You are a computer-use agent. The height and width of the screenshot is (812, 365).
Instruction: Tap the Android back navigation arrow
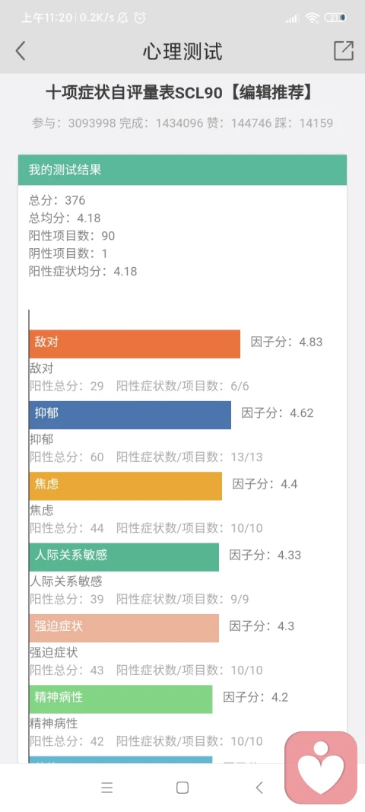[259, 788]
